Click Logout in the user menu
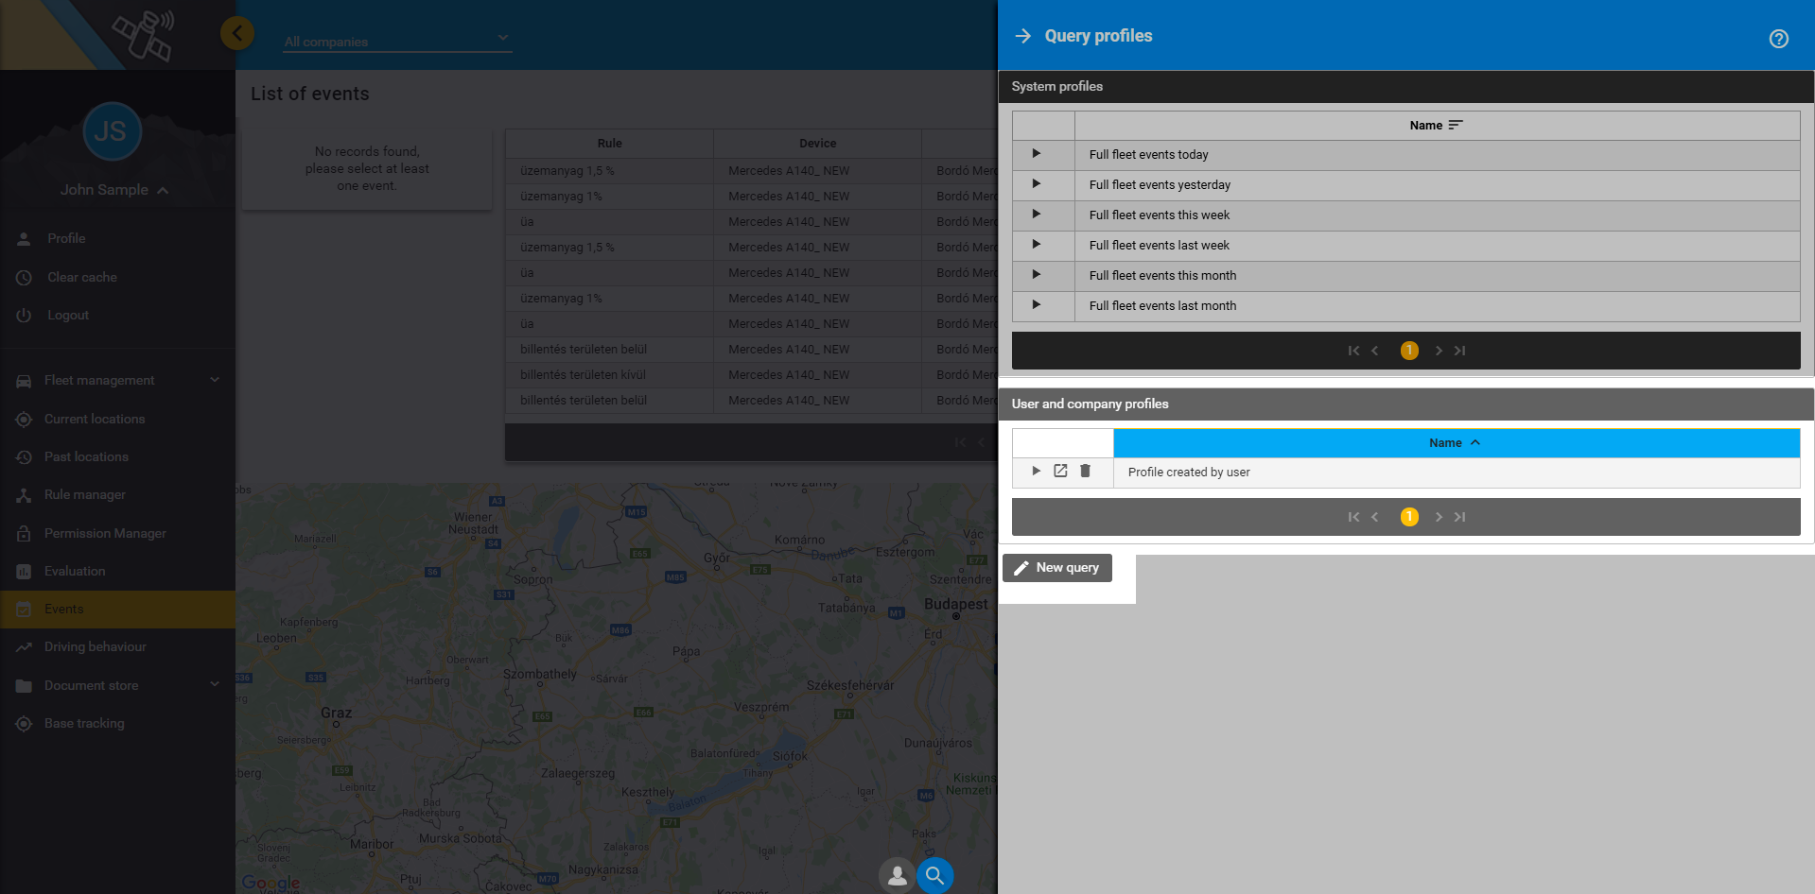 [68, 315]
